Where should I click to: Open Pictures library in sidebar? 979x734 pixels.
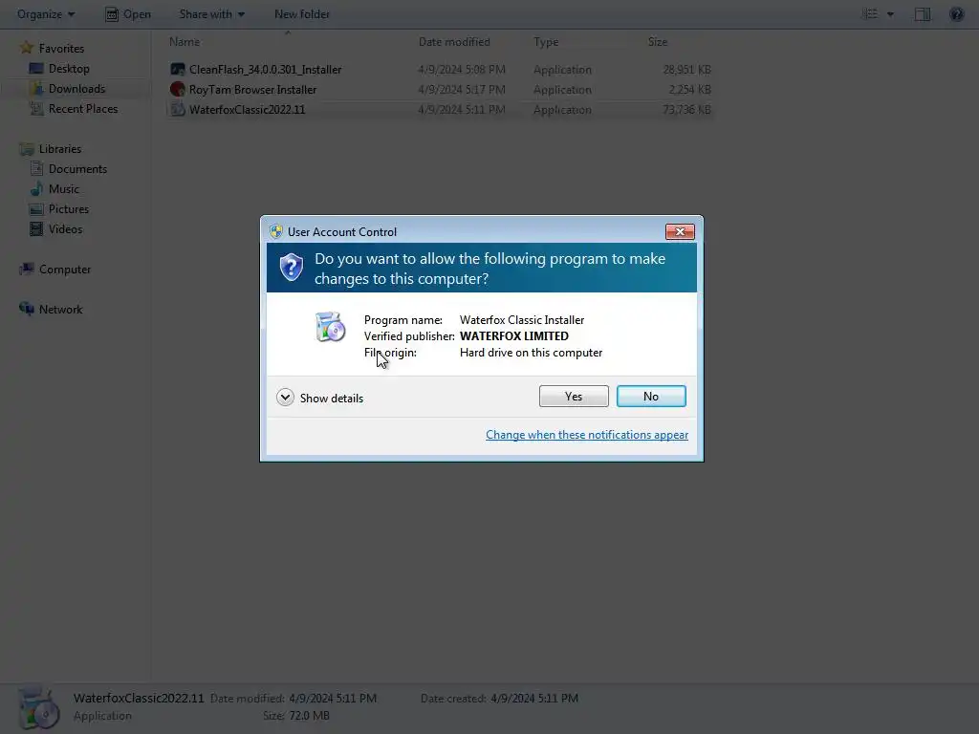pyautogui.click(x=69, y=208)
